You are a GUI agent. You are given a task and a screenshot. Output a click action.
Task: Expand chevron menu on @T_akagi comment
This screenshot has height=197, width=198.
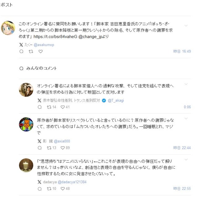tap(186, 84)
